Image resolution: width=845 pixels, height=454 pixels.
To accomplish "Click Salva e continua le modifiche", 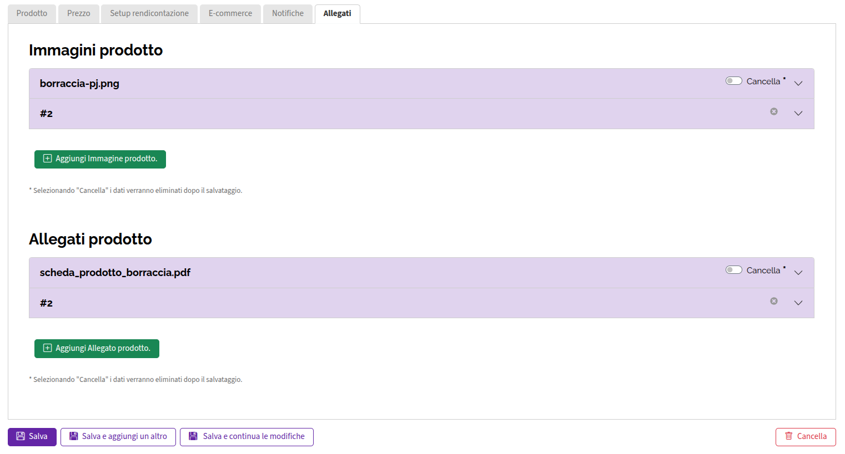I will 247,437.
